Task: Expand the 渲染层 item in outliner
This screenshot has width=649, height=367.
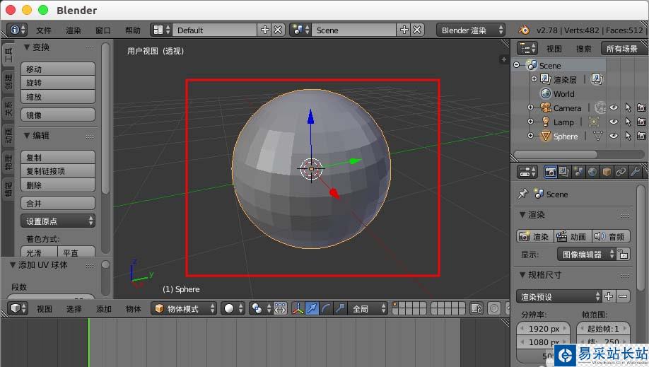Action: [534, 78]
